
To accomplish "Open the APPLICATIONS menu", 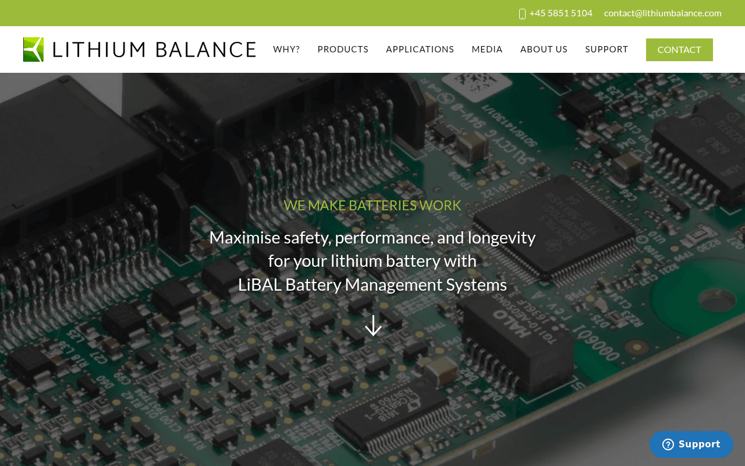I will pos(420,50).
